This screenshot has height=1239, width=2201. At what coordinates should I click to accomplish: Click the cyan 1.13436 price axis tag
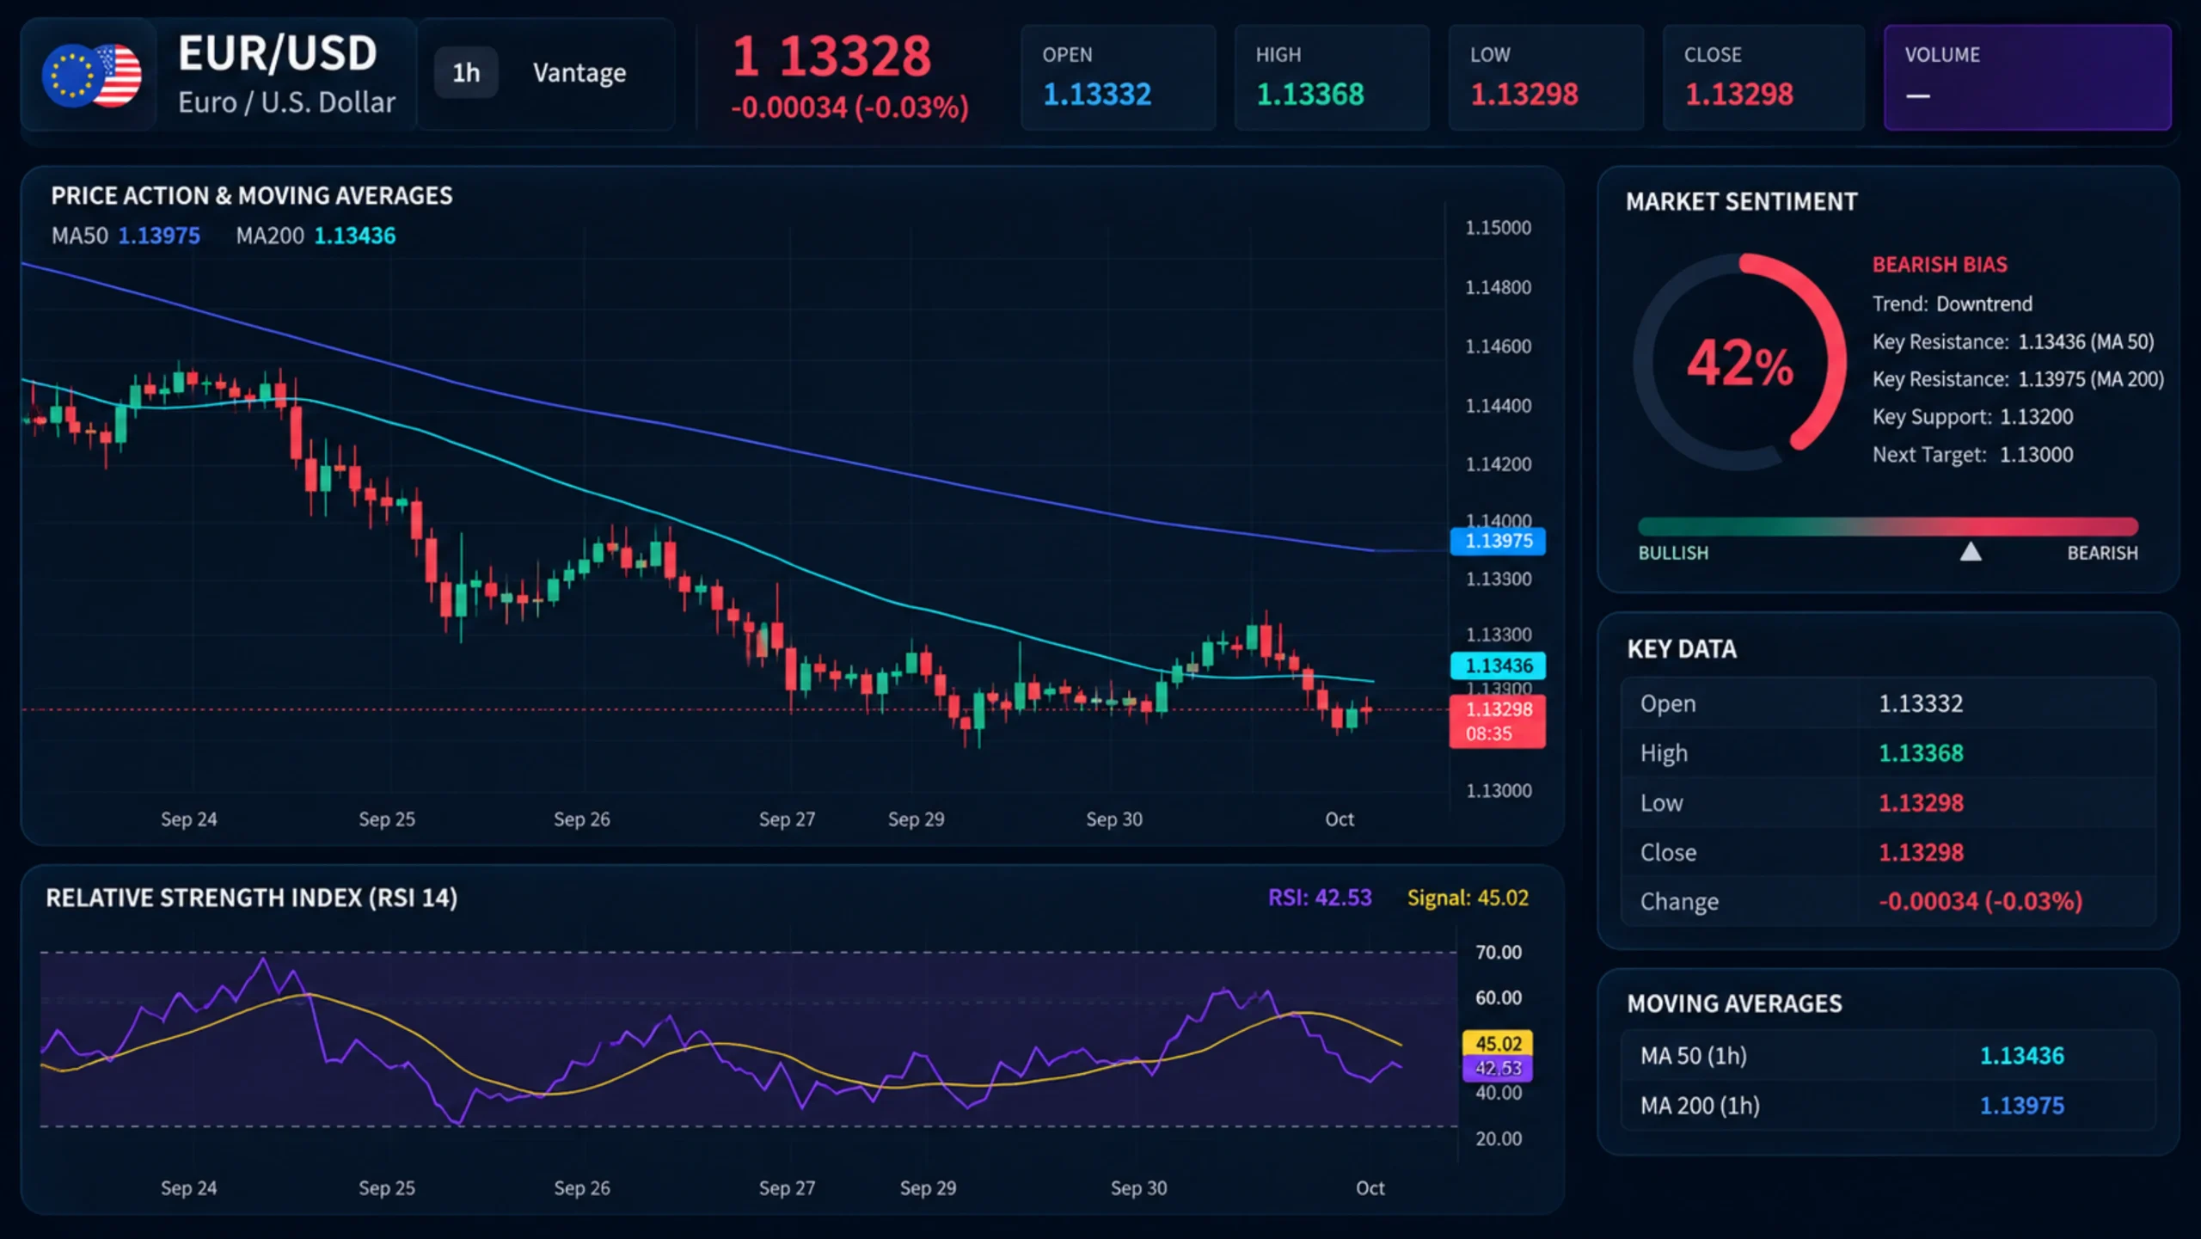point(1498,666)
